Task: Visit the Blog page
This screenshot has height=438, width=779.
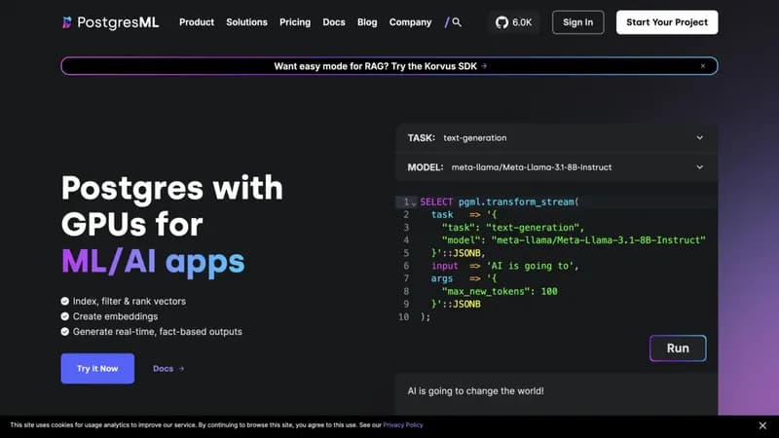Action: [367, 22]
